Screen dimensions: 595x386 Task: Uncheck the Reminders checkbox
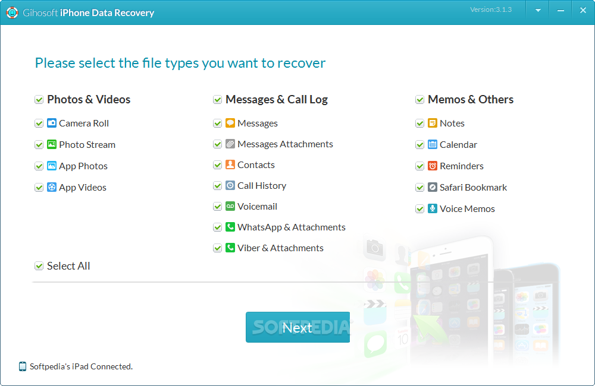[419, 166]
